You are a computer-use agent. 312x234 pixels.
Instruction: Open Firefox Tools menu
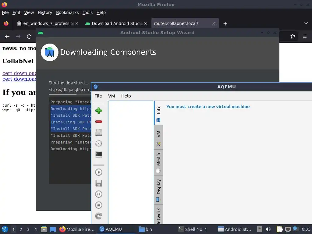point(87,12)
